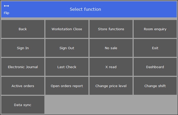The width and height of the screenshot is (178, 115).
Task: Open Room enquiry
Action: click(155, 29)
